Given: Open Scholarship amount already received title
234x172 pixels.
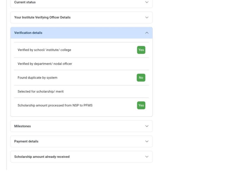Looking at the screenshot, I should (42, 157).
